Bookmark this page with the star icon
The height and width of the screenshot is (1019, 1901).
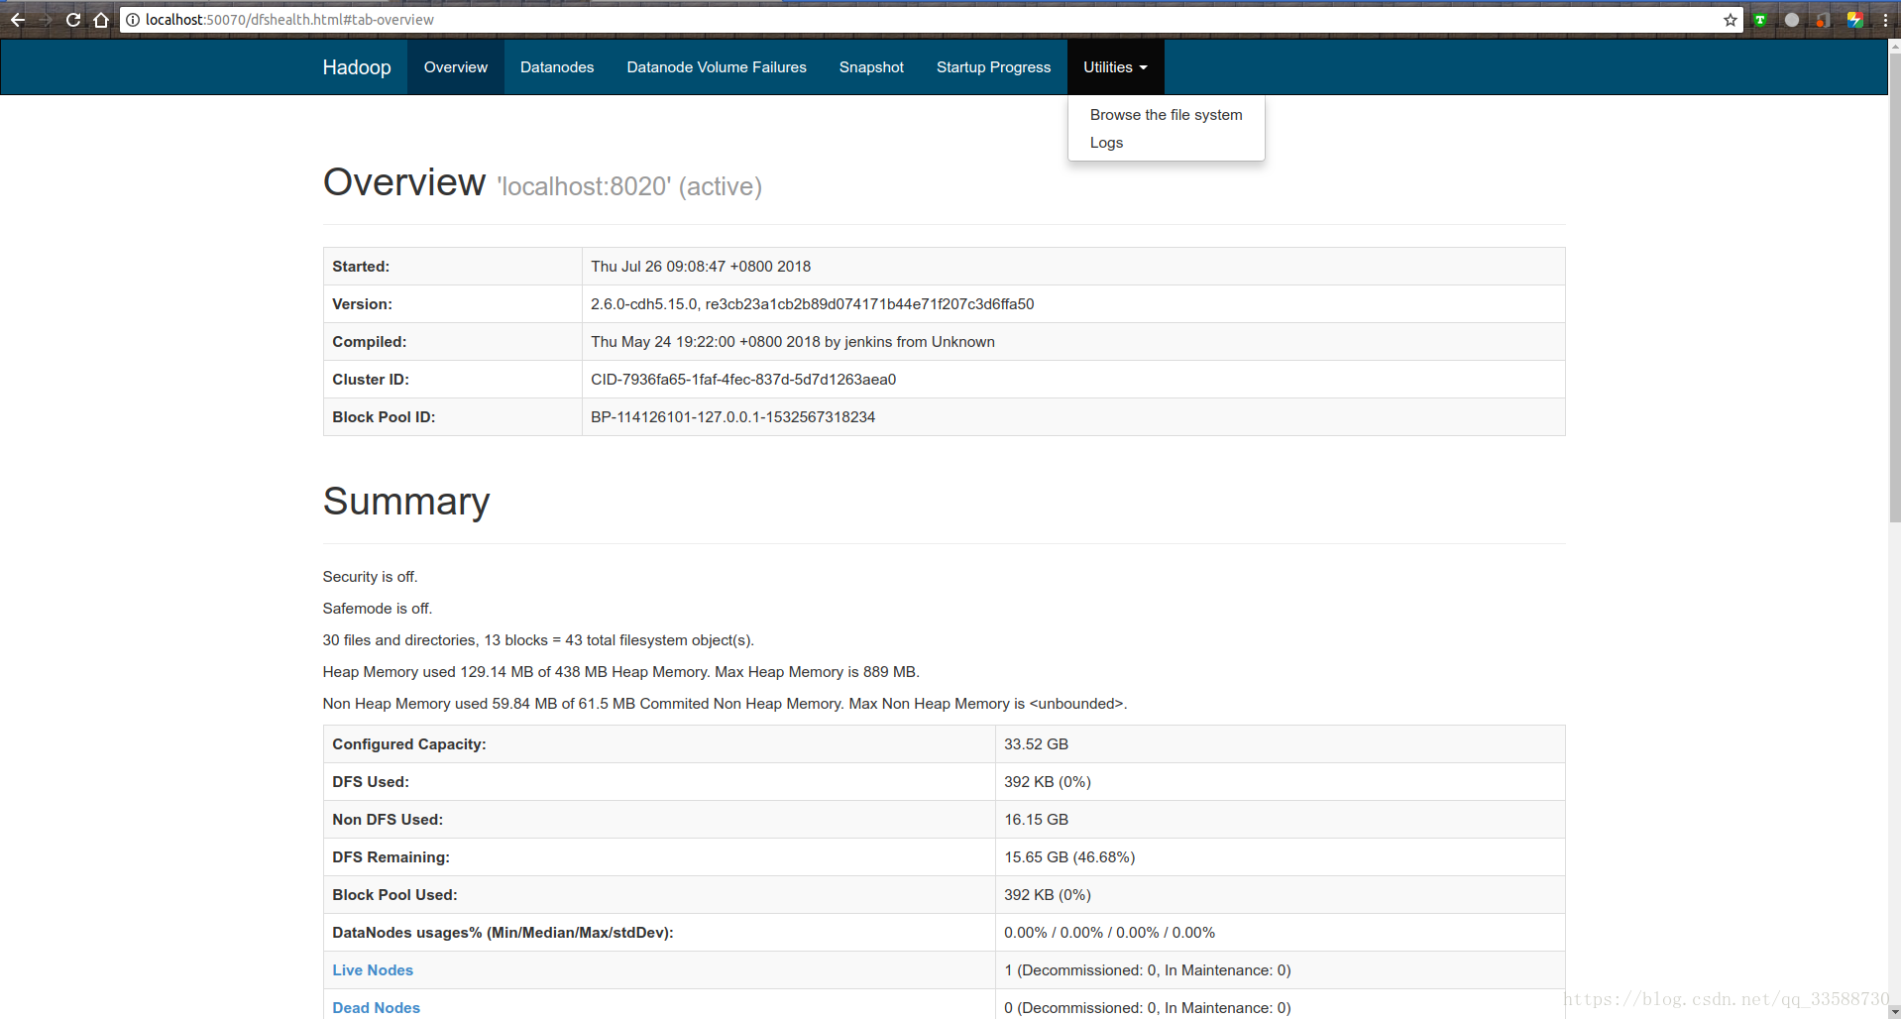[1731, 20]
